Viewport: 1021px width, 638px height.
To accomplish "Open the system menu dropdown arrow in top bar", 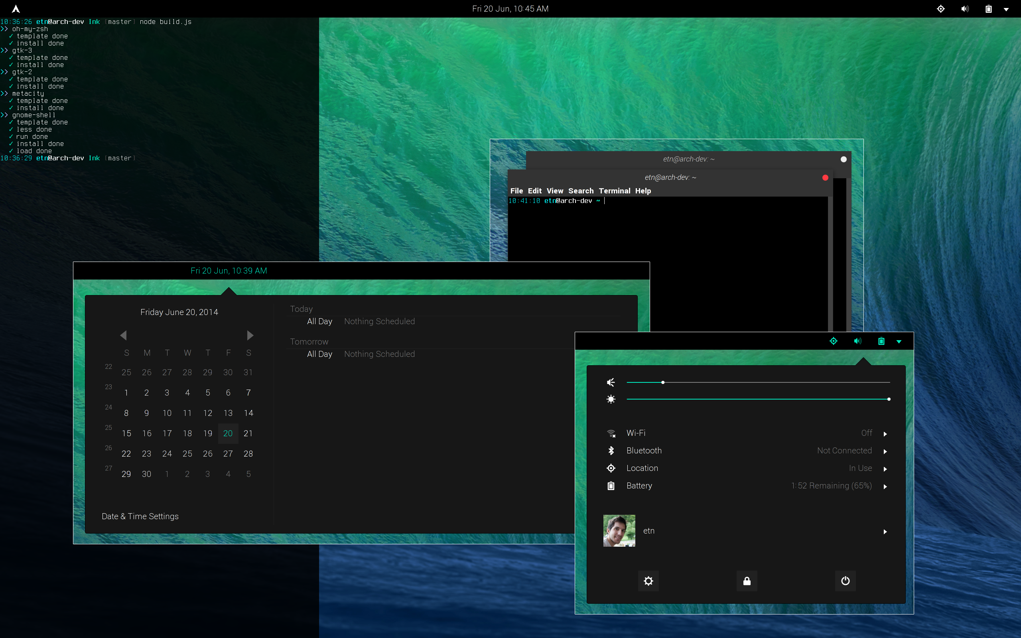I will coord(1006,9).
